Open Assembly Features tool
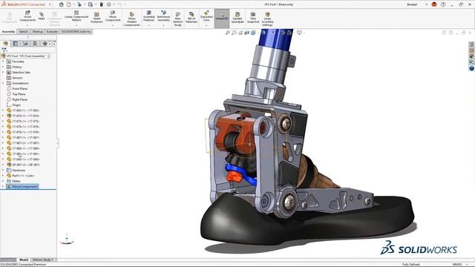Screen dimensions: 475x267 tap(148, 16)
